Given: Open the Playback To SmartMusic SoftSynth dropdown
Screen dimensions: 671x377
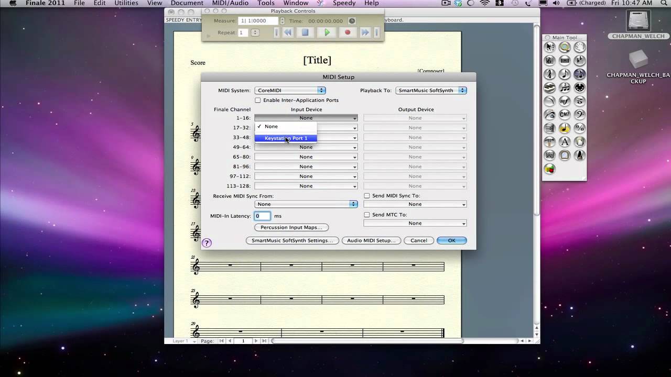Looking at the screenshot, I should [x=431, y=91].
